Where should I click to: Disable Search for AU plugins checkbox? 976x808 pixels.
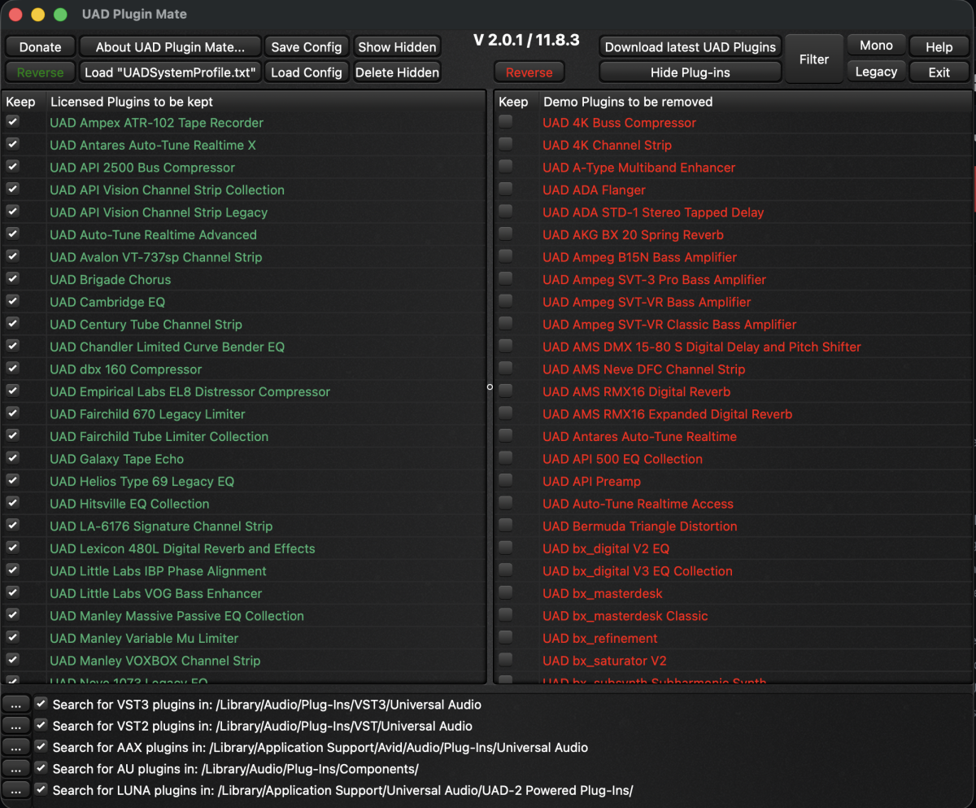click(41, 767)
